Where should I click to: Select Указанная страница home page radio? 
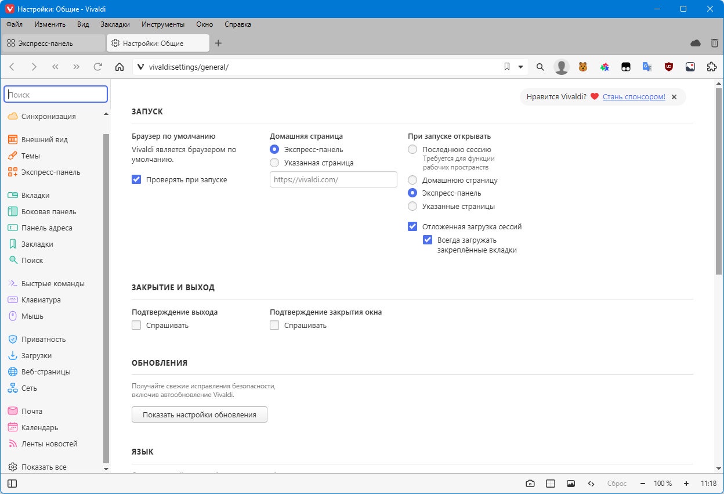pos(274,163)
